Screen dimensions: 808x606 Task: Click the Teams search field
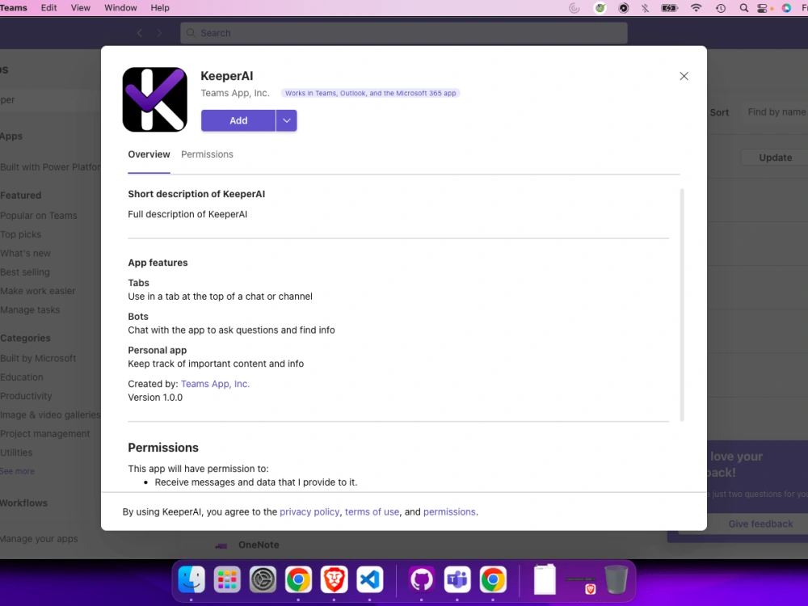(x=404, y=33)
